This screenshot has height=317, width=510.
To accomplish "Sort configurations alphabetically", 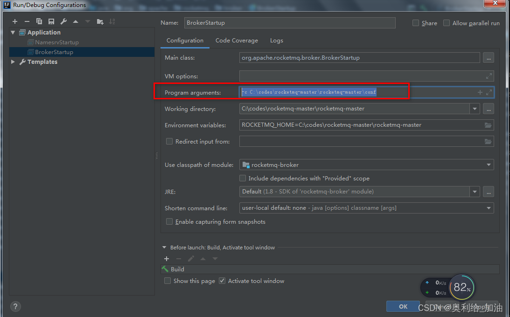I will [112, 21].
